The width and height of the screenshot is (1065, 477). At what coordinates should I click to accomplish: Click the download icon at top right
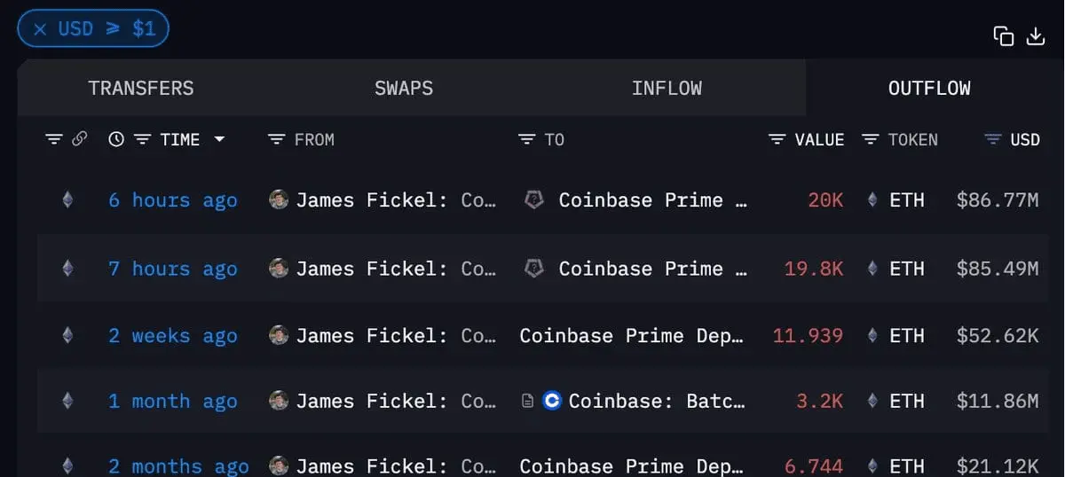pos(1036,35)
